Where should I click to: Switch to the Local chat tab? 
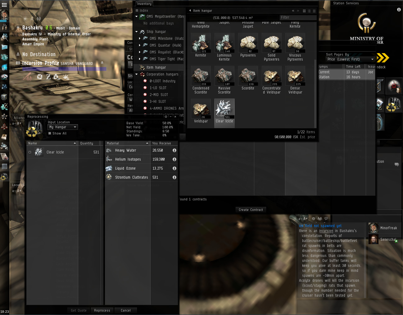click(x=18, y=185)
